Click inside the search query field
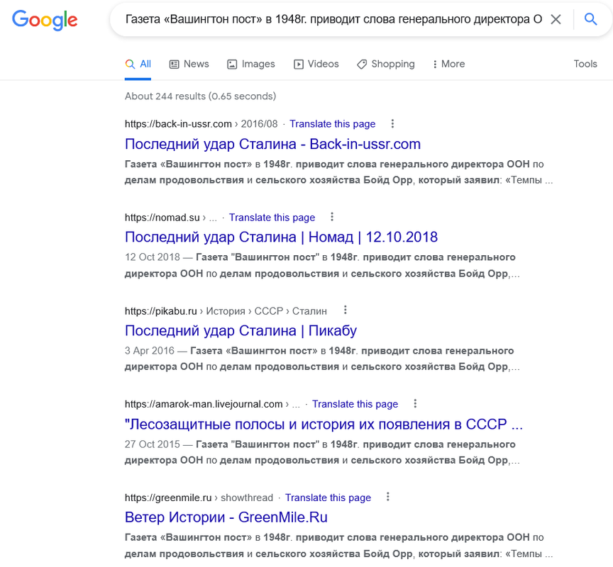This screenshot has width=613, height=567. tap(333, 19)
